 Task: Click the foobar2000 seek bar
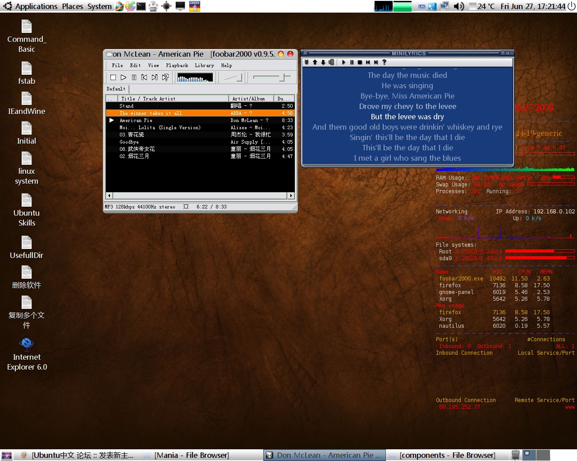coord(272,77)
